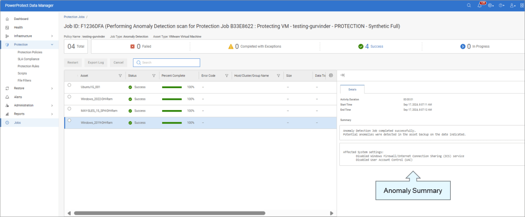525x217 pixels.
Task: Collapse the details panel arrow icon
Action: pos(343,75)
